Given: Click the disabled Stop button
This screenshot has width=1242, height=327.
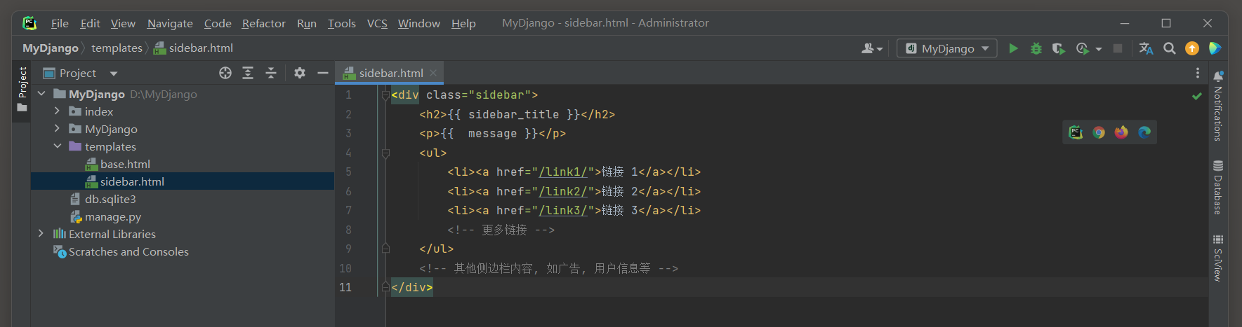Looking at the screenshot, I should pos(1118,48).
